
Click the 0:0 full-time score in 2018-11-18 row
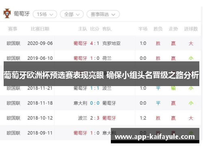[x=95, y=103]
